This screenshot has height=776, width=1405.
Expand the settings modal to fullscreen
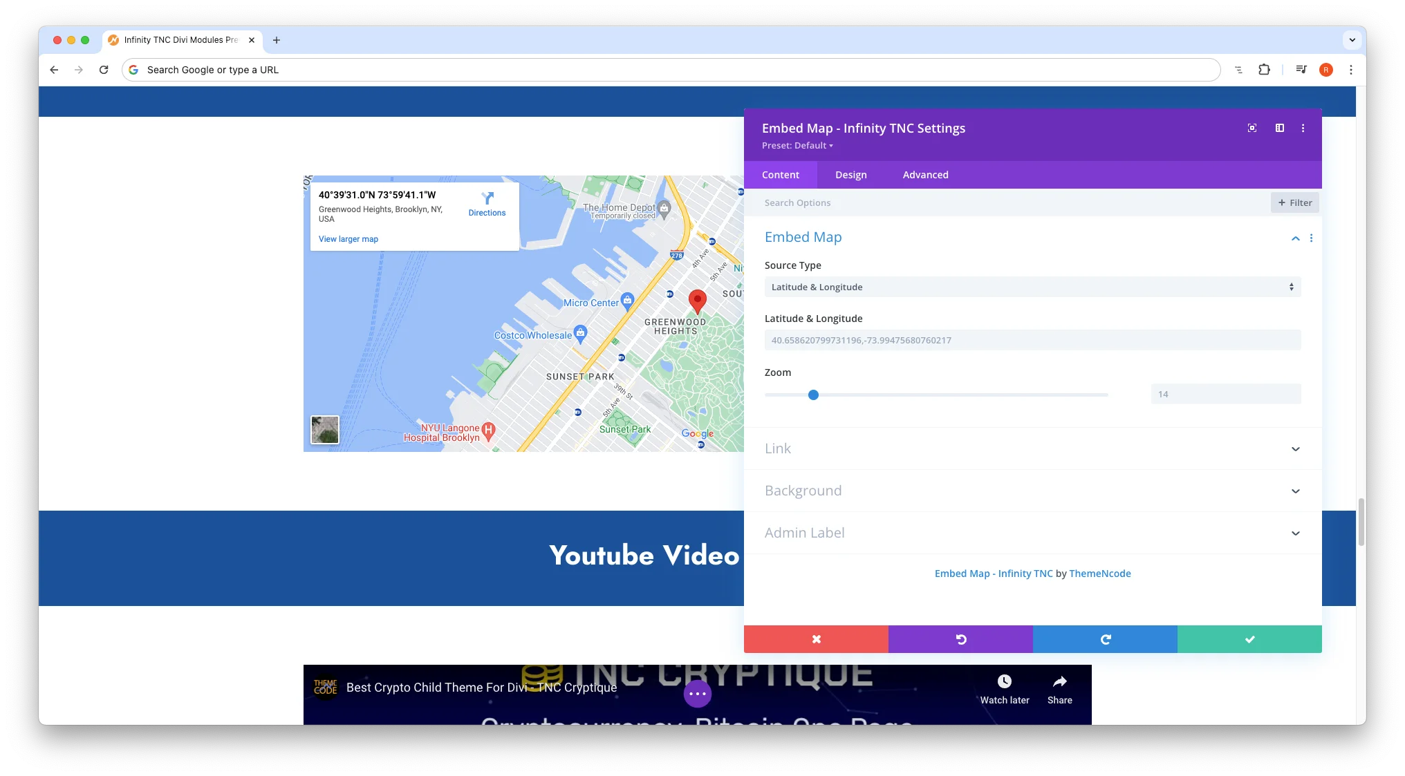coord(1252,128)
